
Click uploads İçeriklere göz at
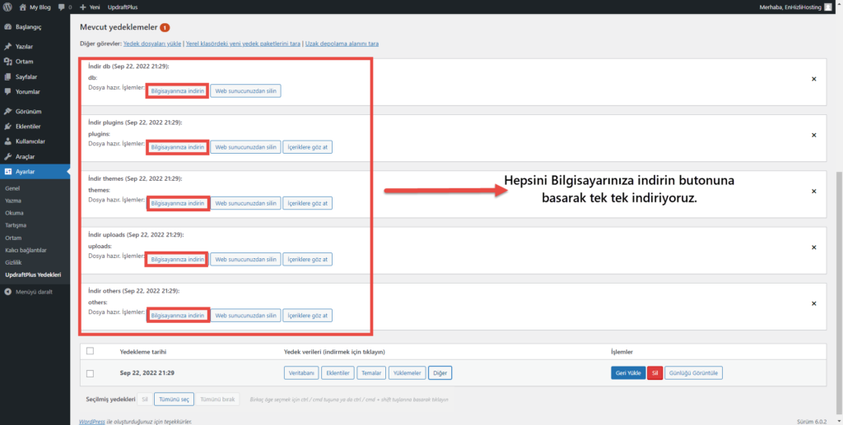[x=308, y=259]
